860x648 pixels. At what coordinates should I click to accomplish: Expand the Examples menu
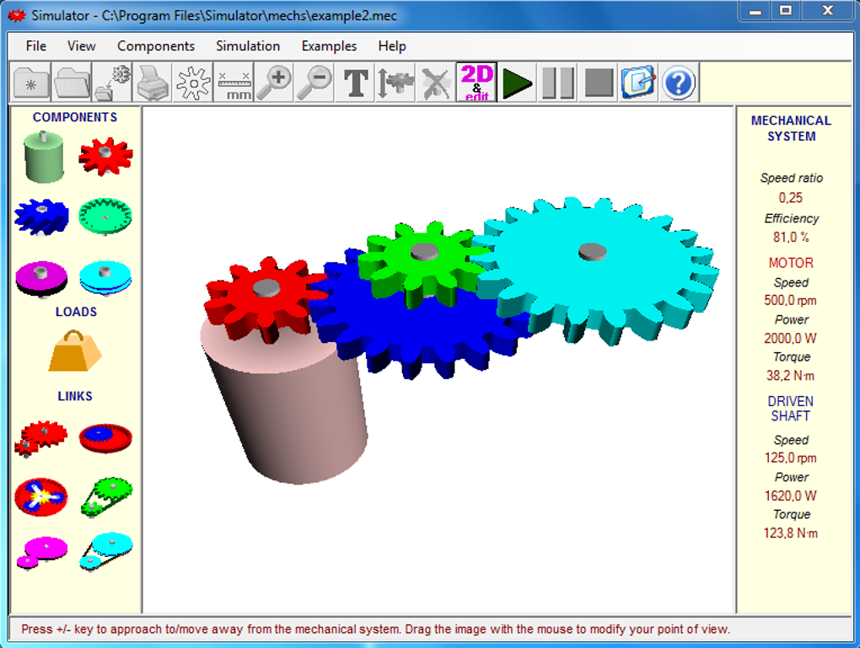click(329, 46)
